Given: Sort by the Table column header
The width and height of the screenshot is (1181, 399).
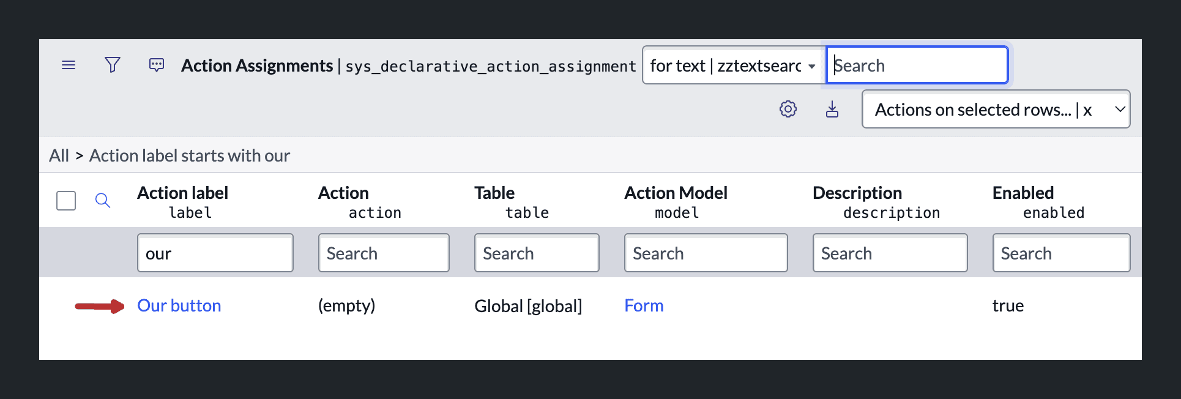Looking at the screenshot, I should (494, 193).
